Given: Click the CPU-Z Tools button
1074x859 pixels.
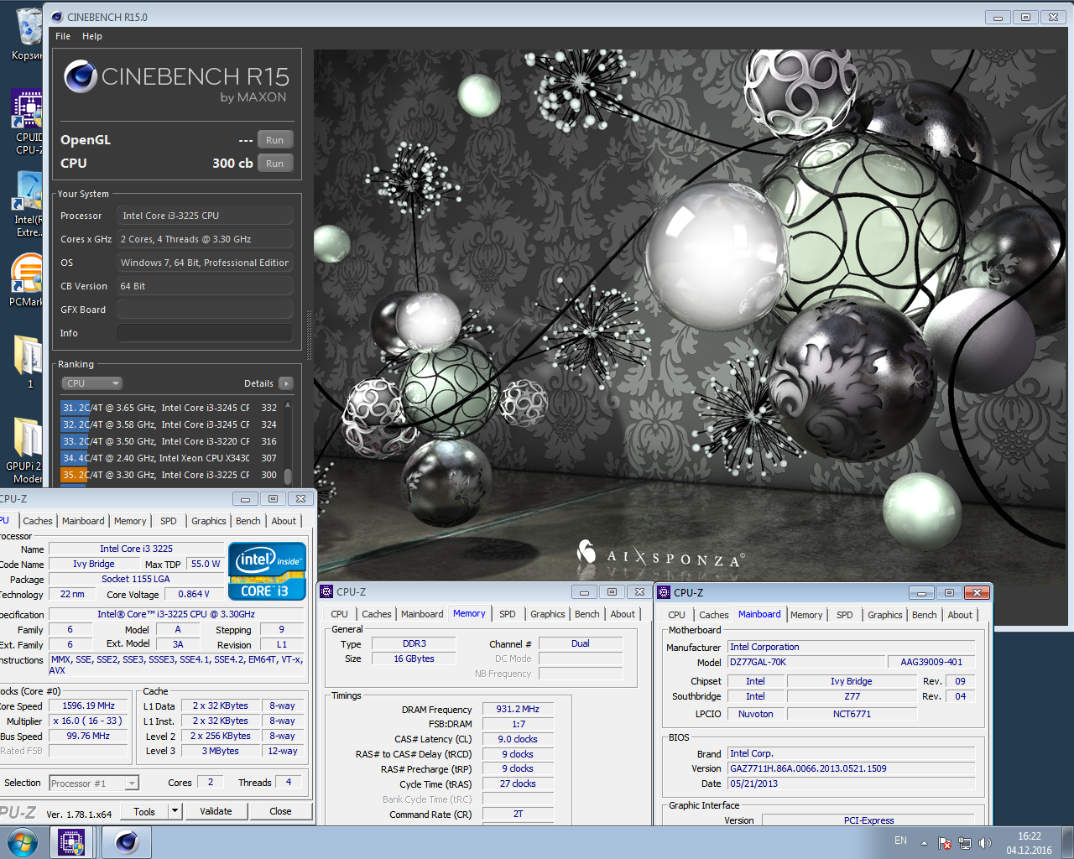Looking at the screenshot, I should [x=144, y=811].
